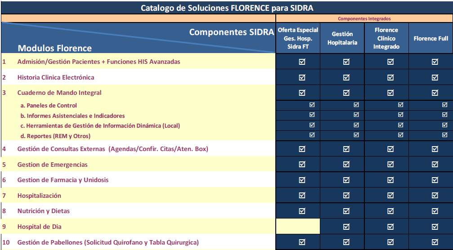This screenshot has height=250, width=453.
Task: Select row Gestion de Emergencias
Action: [138, 164]
